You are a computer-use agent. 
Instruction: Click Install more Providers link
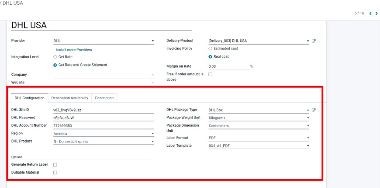click(x=74, y=50)
